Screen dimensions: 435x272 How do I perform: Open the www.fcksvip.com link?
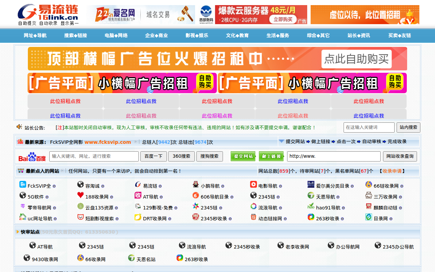[108, 142]
